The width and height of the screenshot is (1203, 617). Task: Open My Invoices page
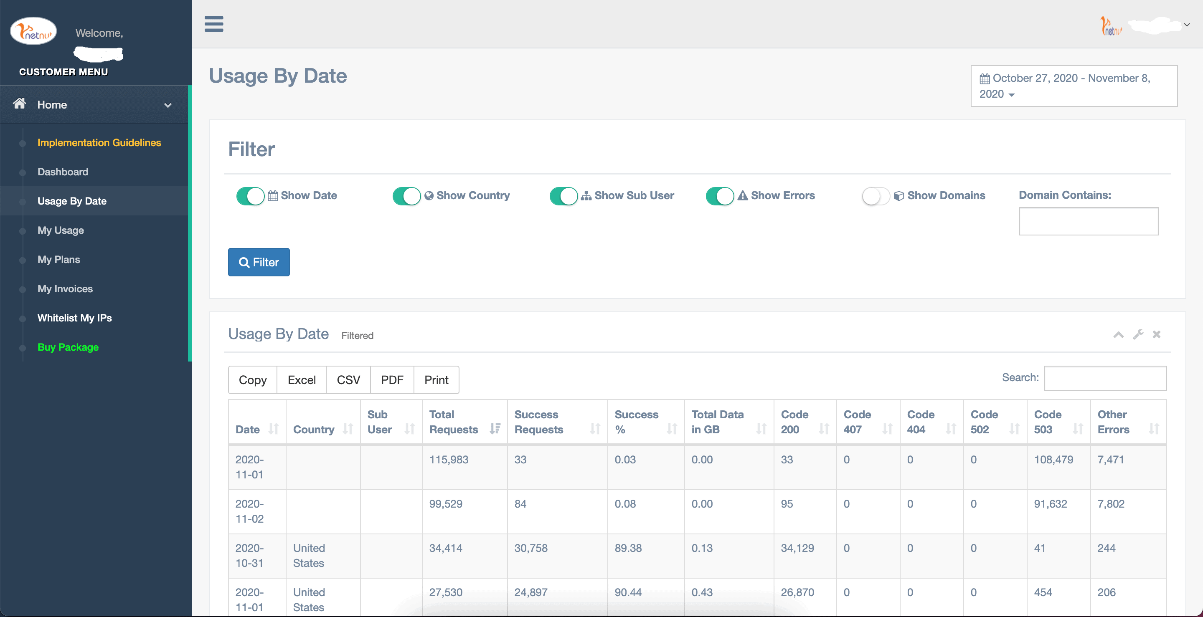(65, 288)
